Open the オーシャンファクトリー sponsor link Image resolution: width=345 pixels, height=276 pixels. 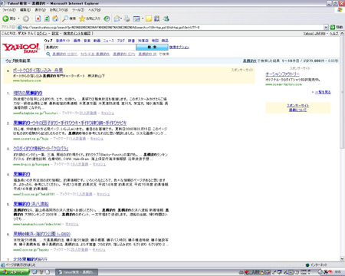pyautogui.click(x=282, y=74)
